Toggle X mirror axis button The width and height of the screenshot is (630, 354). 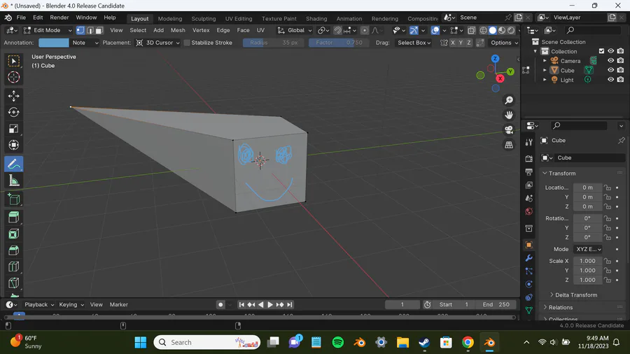pos(453,43)
